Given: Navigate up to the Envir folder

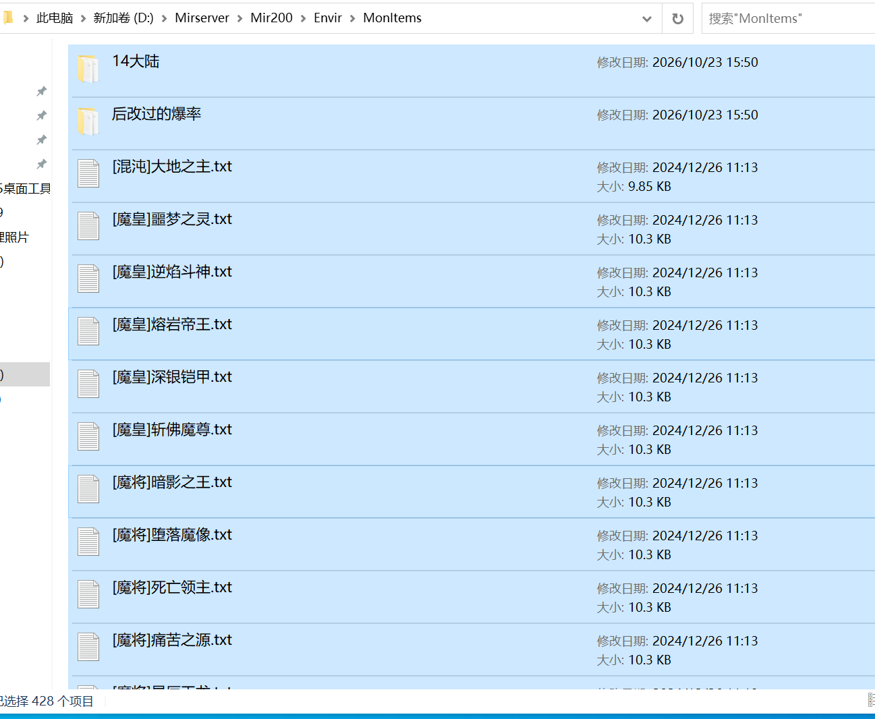Looking at the screenshot, I should click(328, 18).
